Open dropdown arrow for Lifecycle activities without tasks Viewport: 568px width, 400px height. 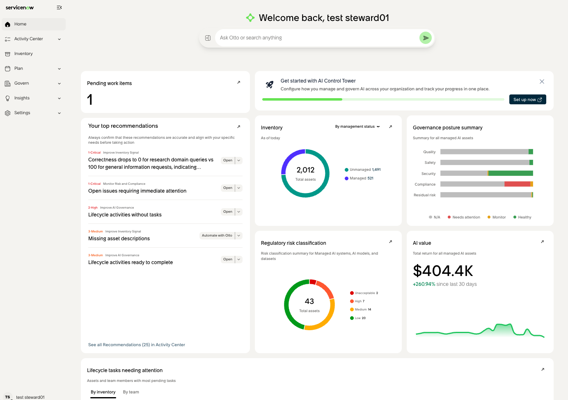(239, 212)
